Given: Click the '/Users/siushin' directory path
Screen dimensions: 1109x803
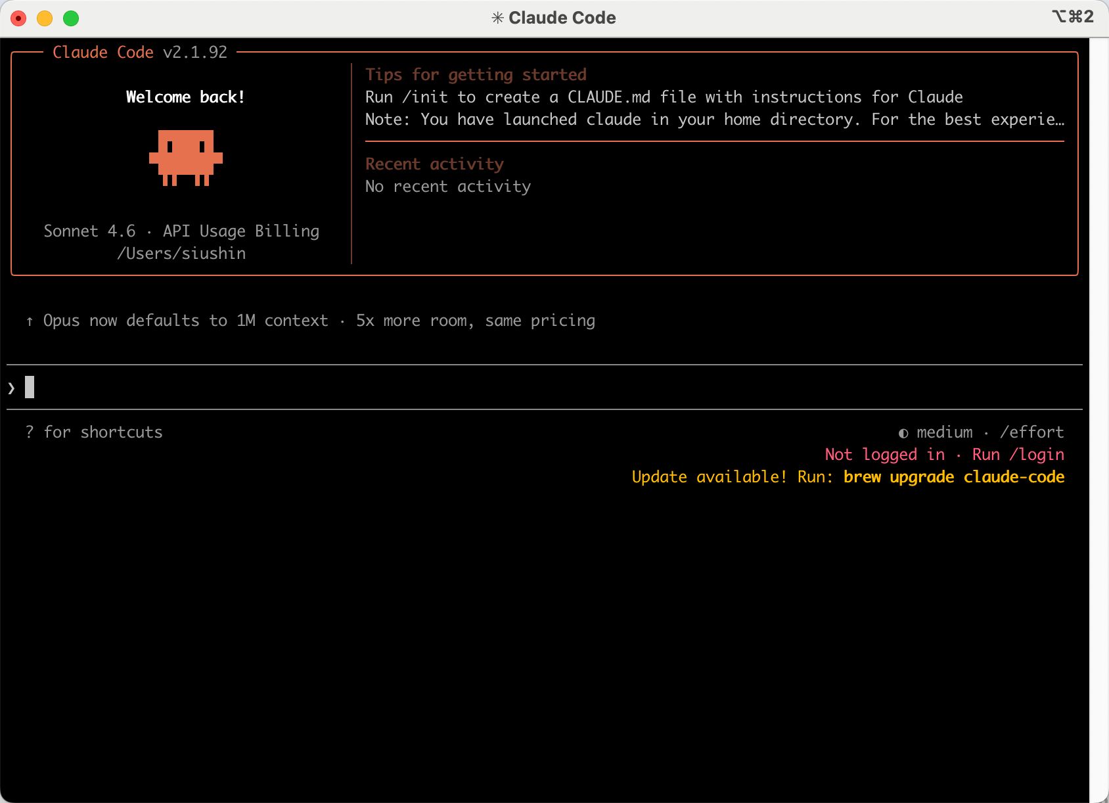Looking at the screenshot, I should tap(181, 254).
